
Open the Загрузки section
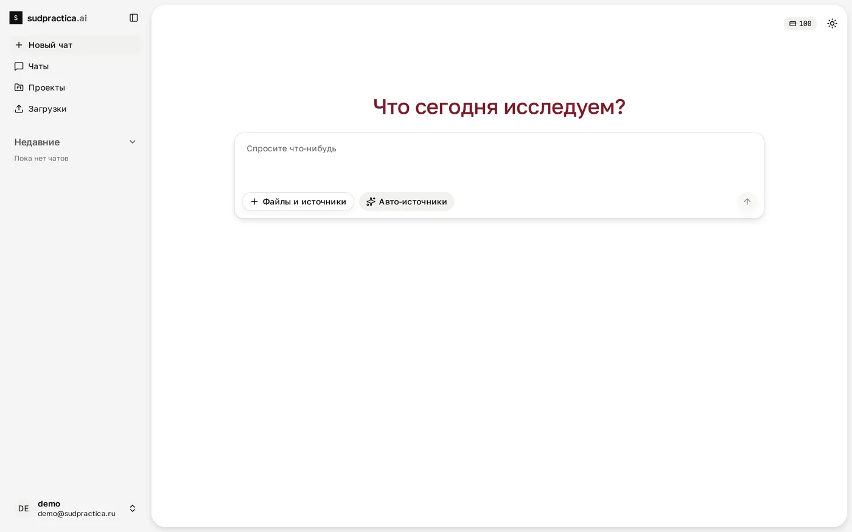click(75, 109)
